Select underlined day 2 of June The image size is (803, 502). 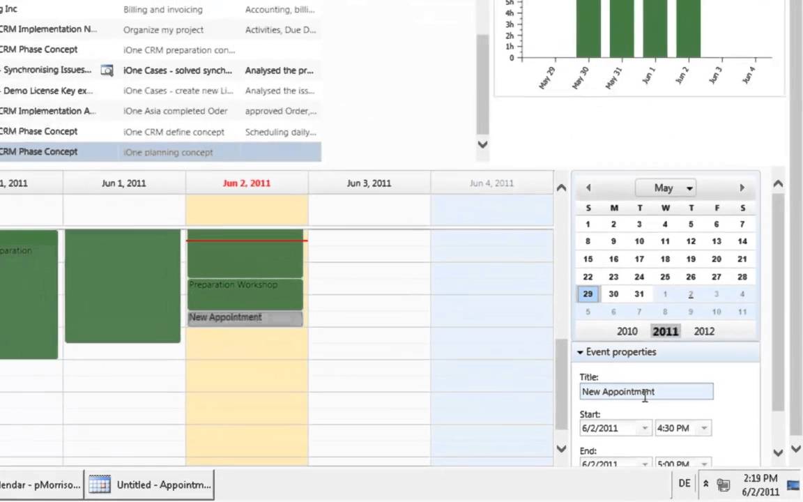[x=691, y=294]
